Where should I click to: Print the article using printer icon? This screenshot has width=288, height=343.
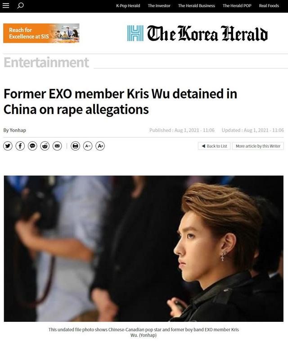point(75,146)
